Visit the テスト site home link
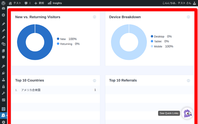This screenshot has height=124, width=198. tap(15, 3)
